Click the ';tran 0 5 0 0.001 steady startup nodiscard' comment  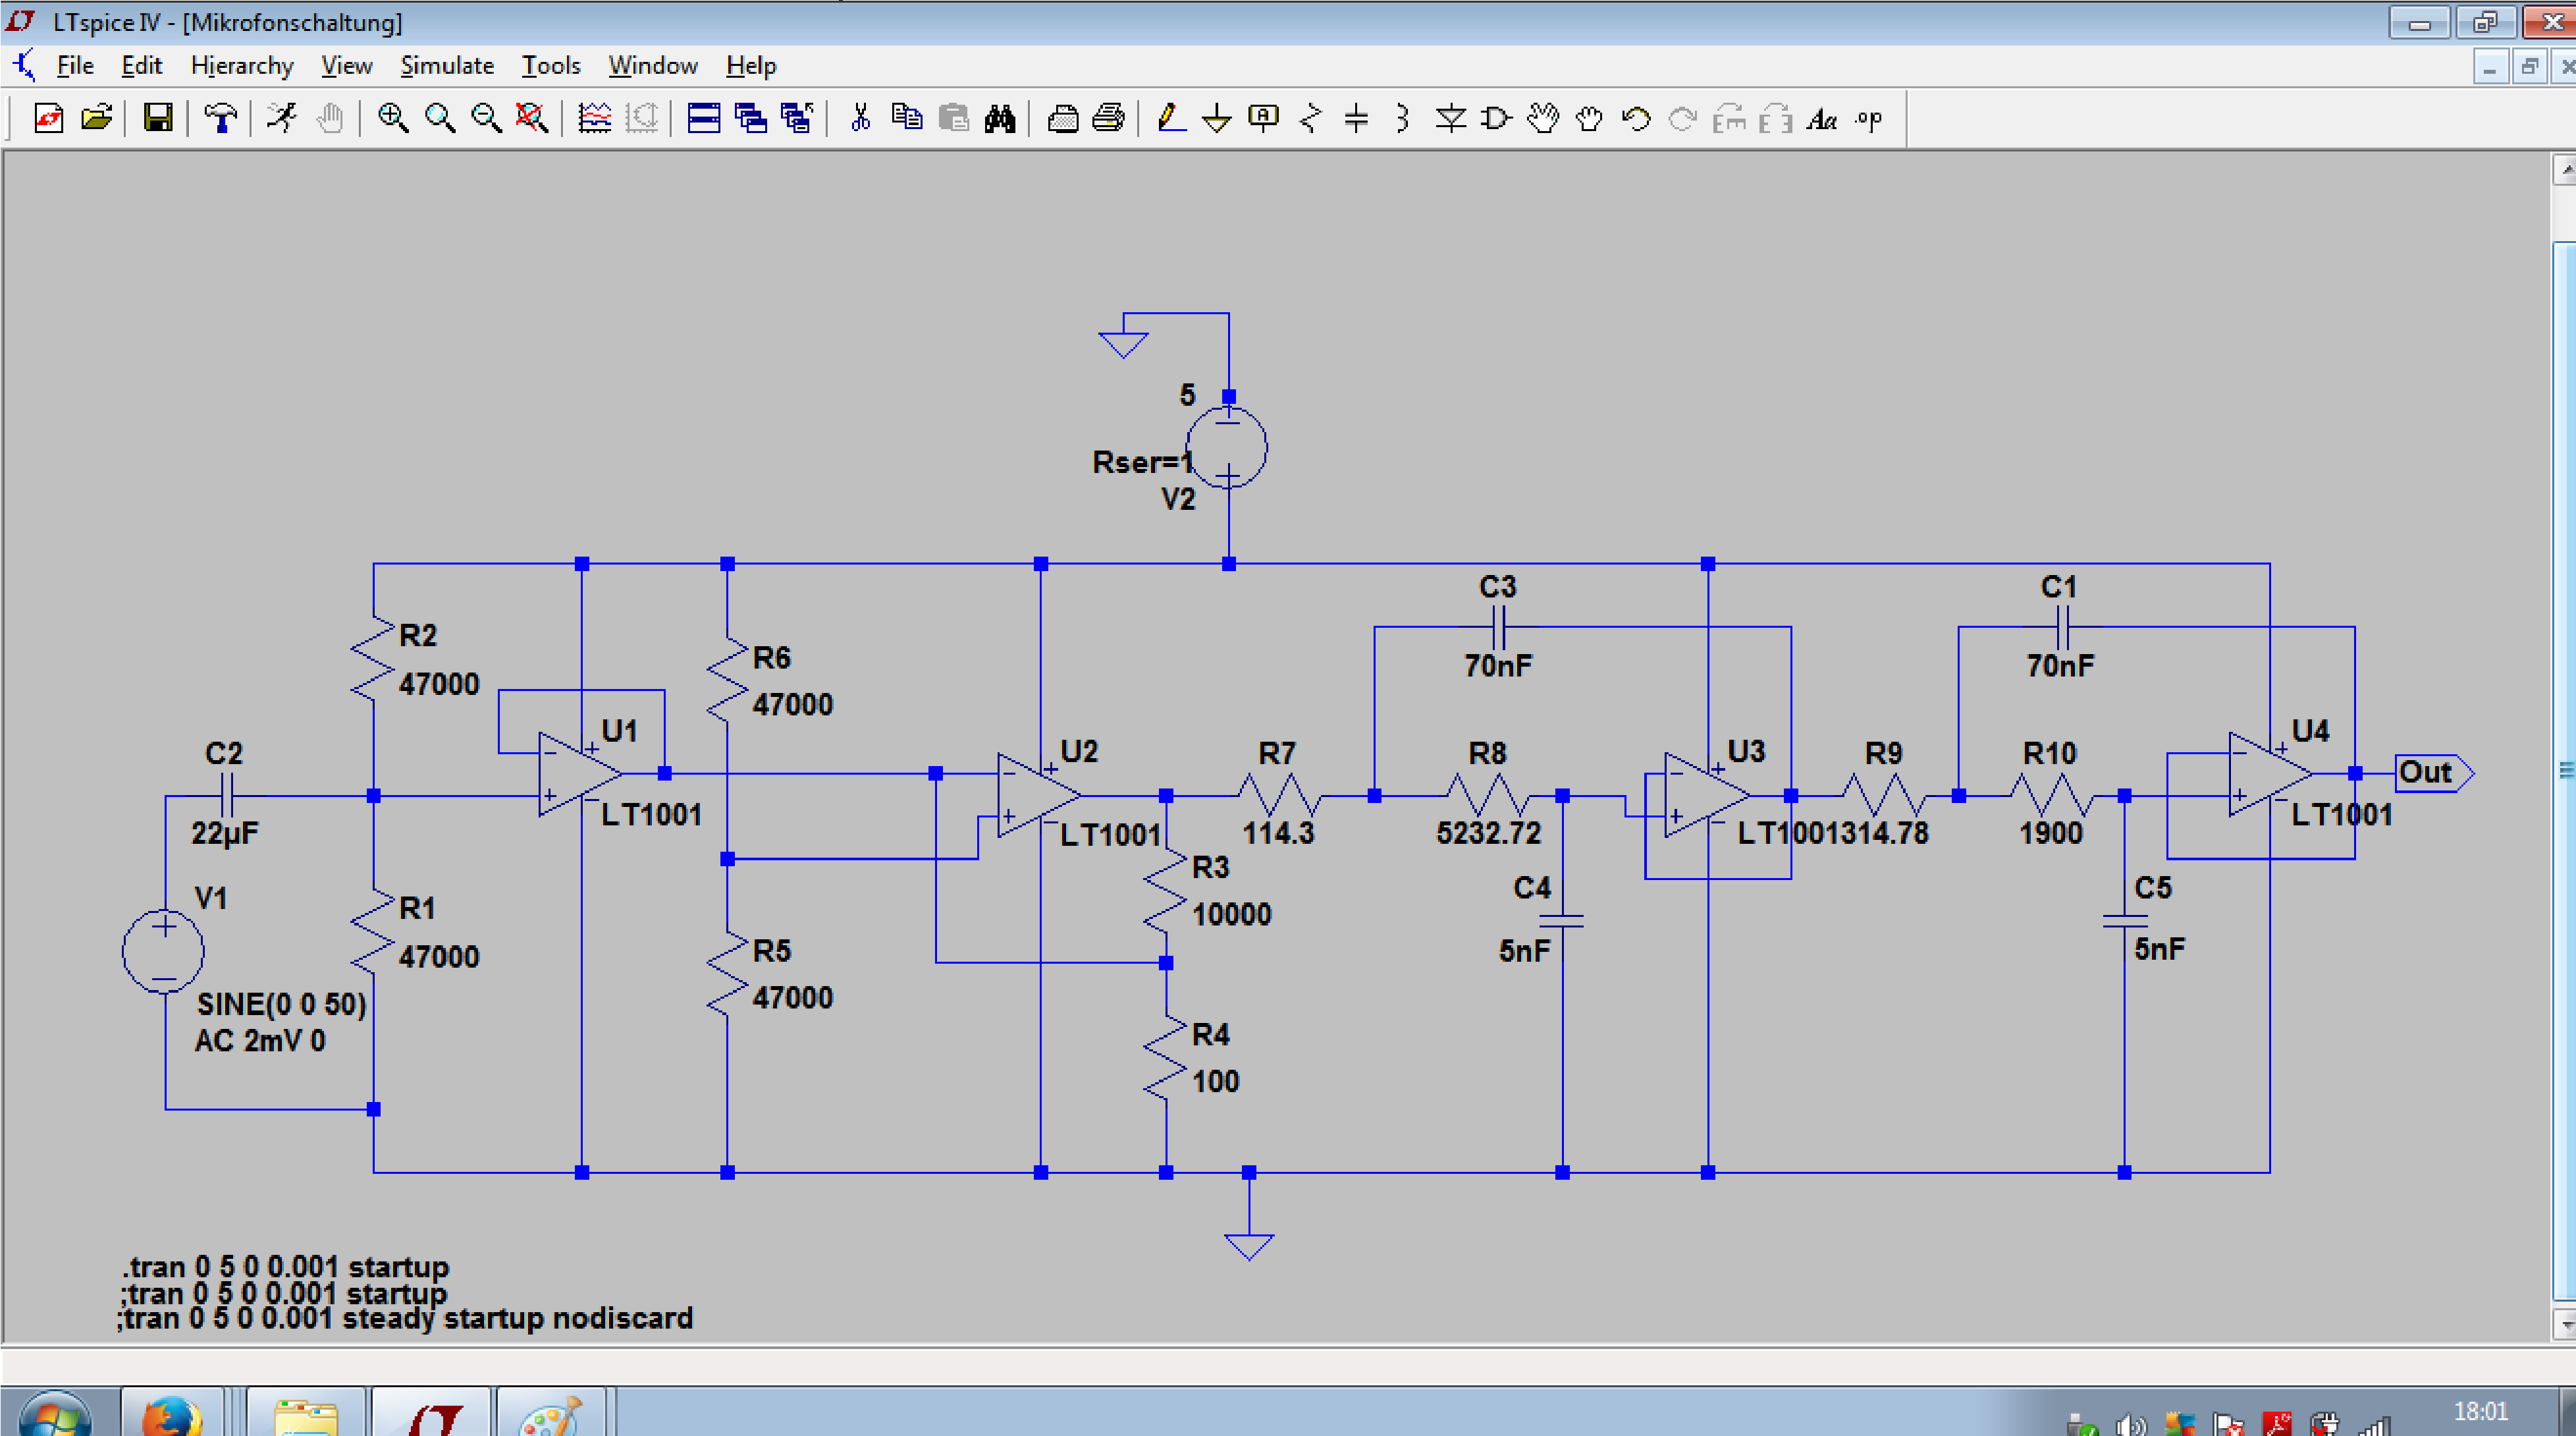(405, 1318)
